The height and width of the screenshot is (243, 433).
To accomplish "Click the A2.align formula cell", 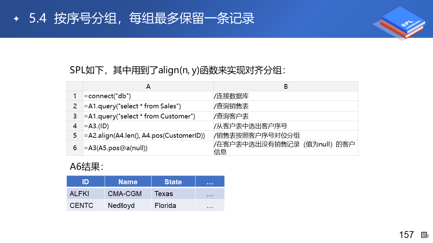I will point(148,135).
